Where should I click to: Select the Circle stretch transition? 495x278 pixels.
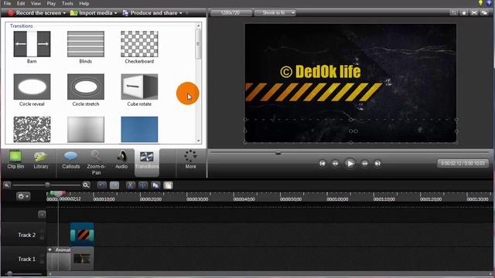pos(86,86)
